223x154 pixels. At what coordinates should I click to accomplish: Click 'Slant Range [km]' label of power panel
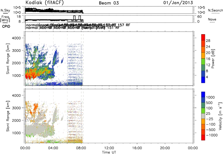pos(8,59)
